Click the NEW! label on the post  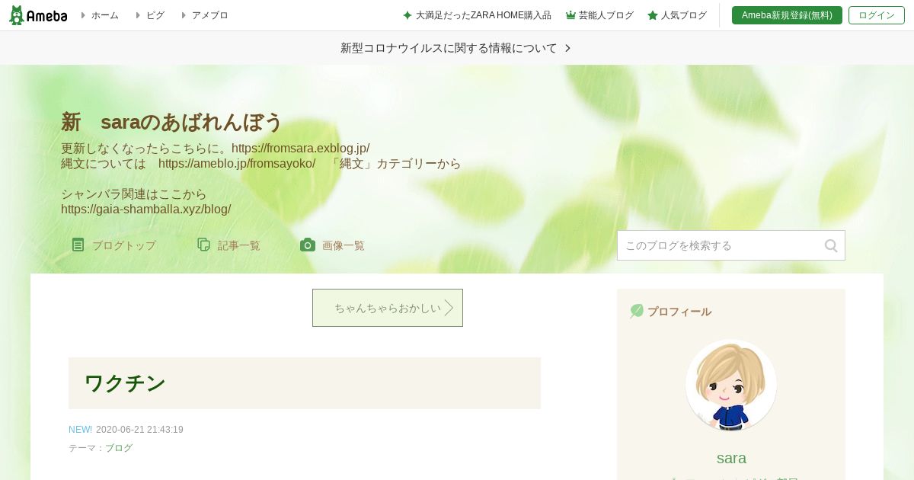click(x=80, y=430)
